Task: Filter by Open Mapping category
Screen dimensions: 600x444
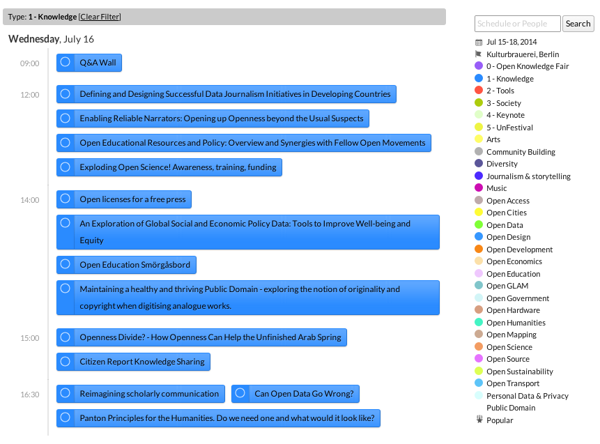Action: pyautogui.click(x=511, y=335)
